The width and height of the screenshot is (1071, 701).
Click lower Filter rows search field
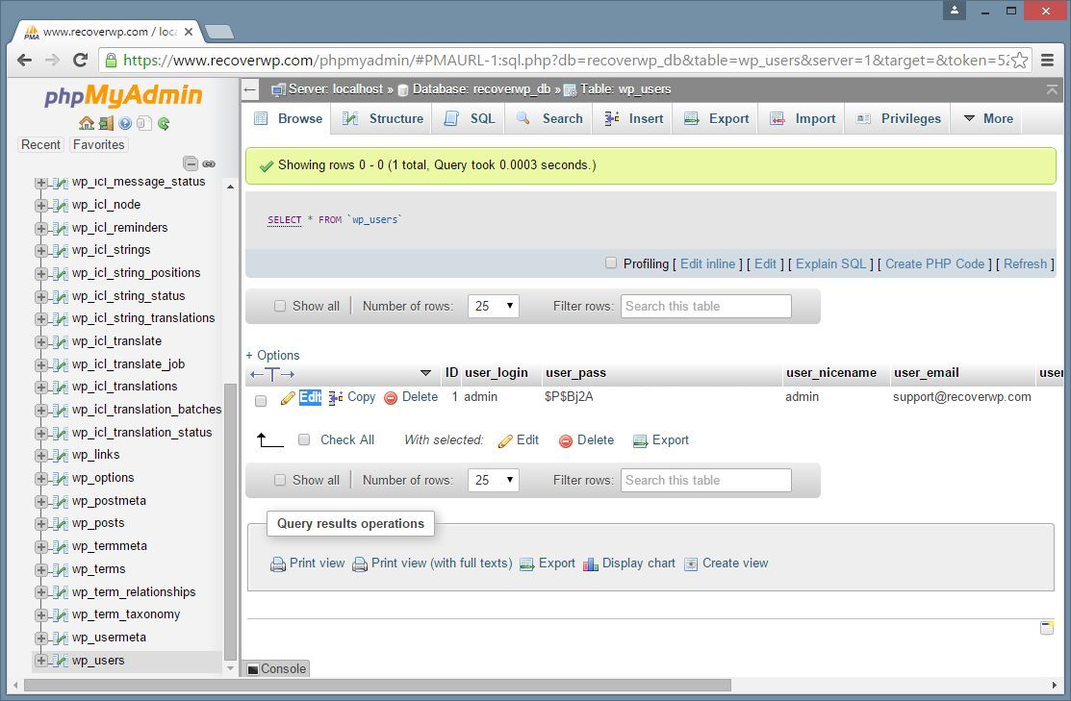point(706,481)
